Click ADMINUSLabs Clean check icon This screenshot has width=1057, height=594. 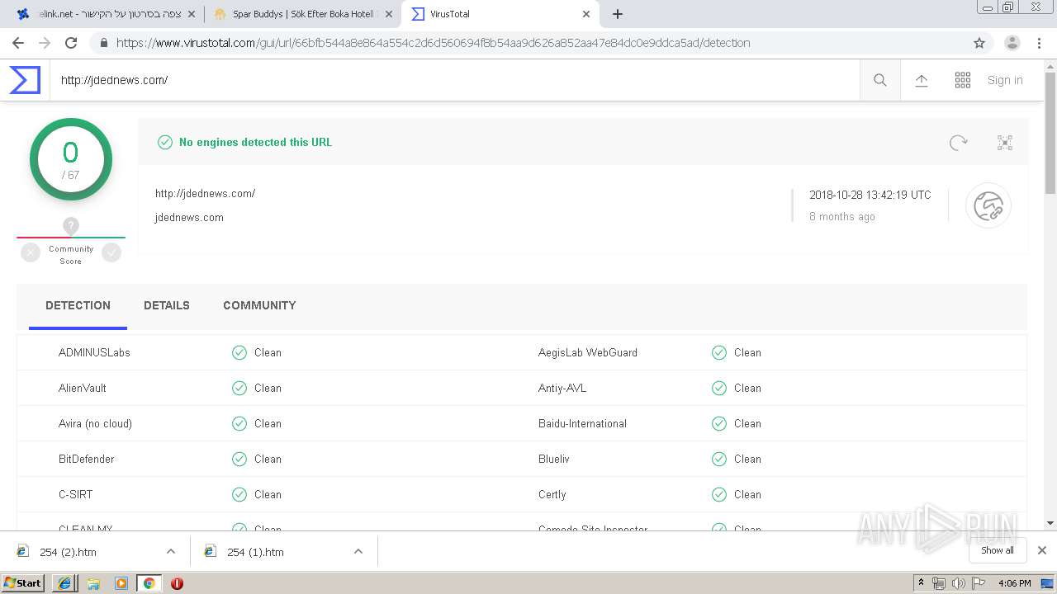pos(239,353)
